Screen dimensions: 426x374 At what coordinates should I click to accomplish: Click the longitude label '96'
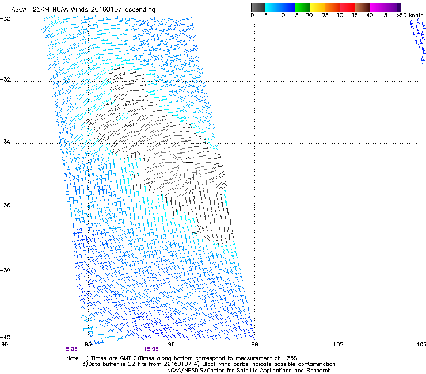[171, 345]
